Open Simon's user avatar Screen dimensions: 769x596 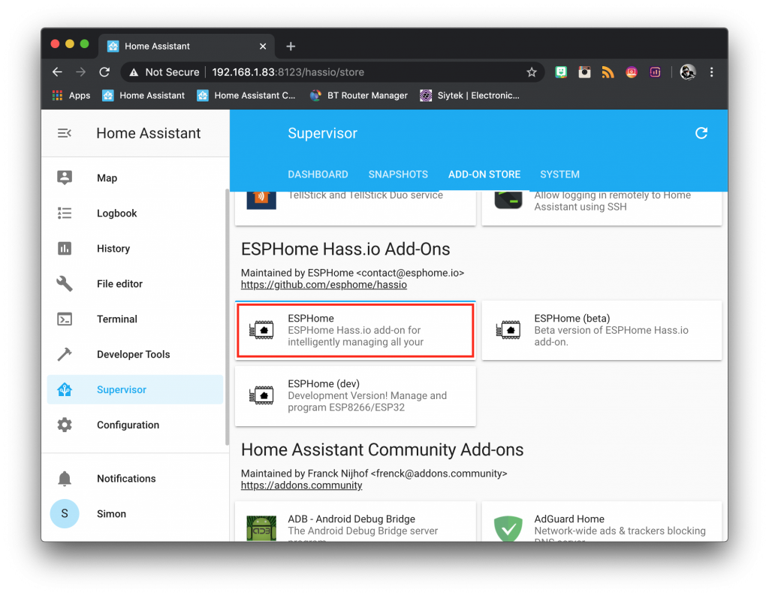[x=65, y=513]
